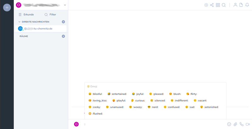Click the search magnifier in header
The width and height of the screenshot is (252, 129).
[224, 5]
